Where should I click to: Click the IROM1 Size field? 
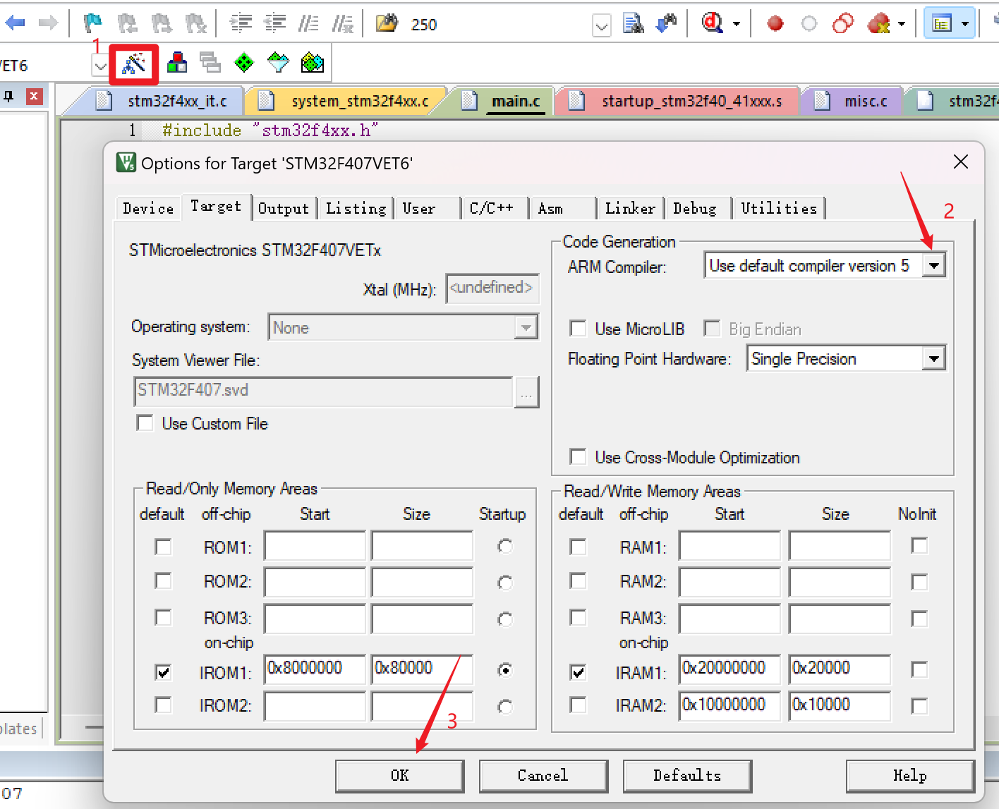422,669
